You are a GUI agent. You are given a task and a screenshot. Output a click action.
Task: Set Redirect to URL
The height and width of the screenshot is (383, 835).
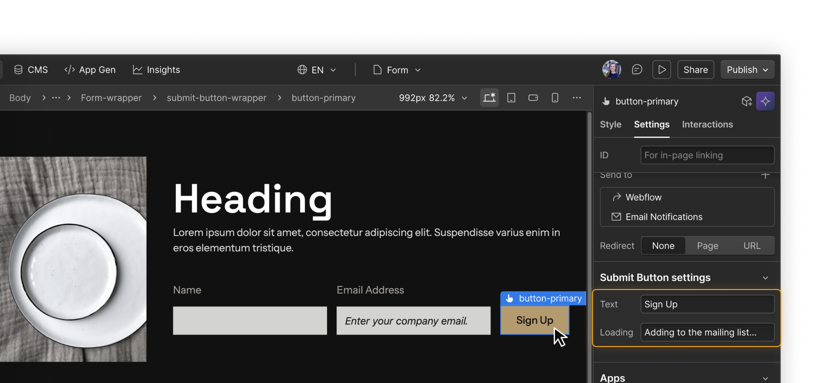pos(752,246)
